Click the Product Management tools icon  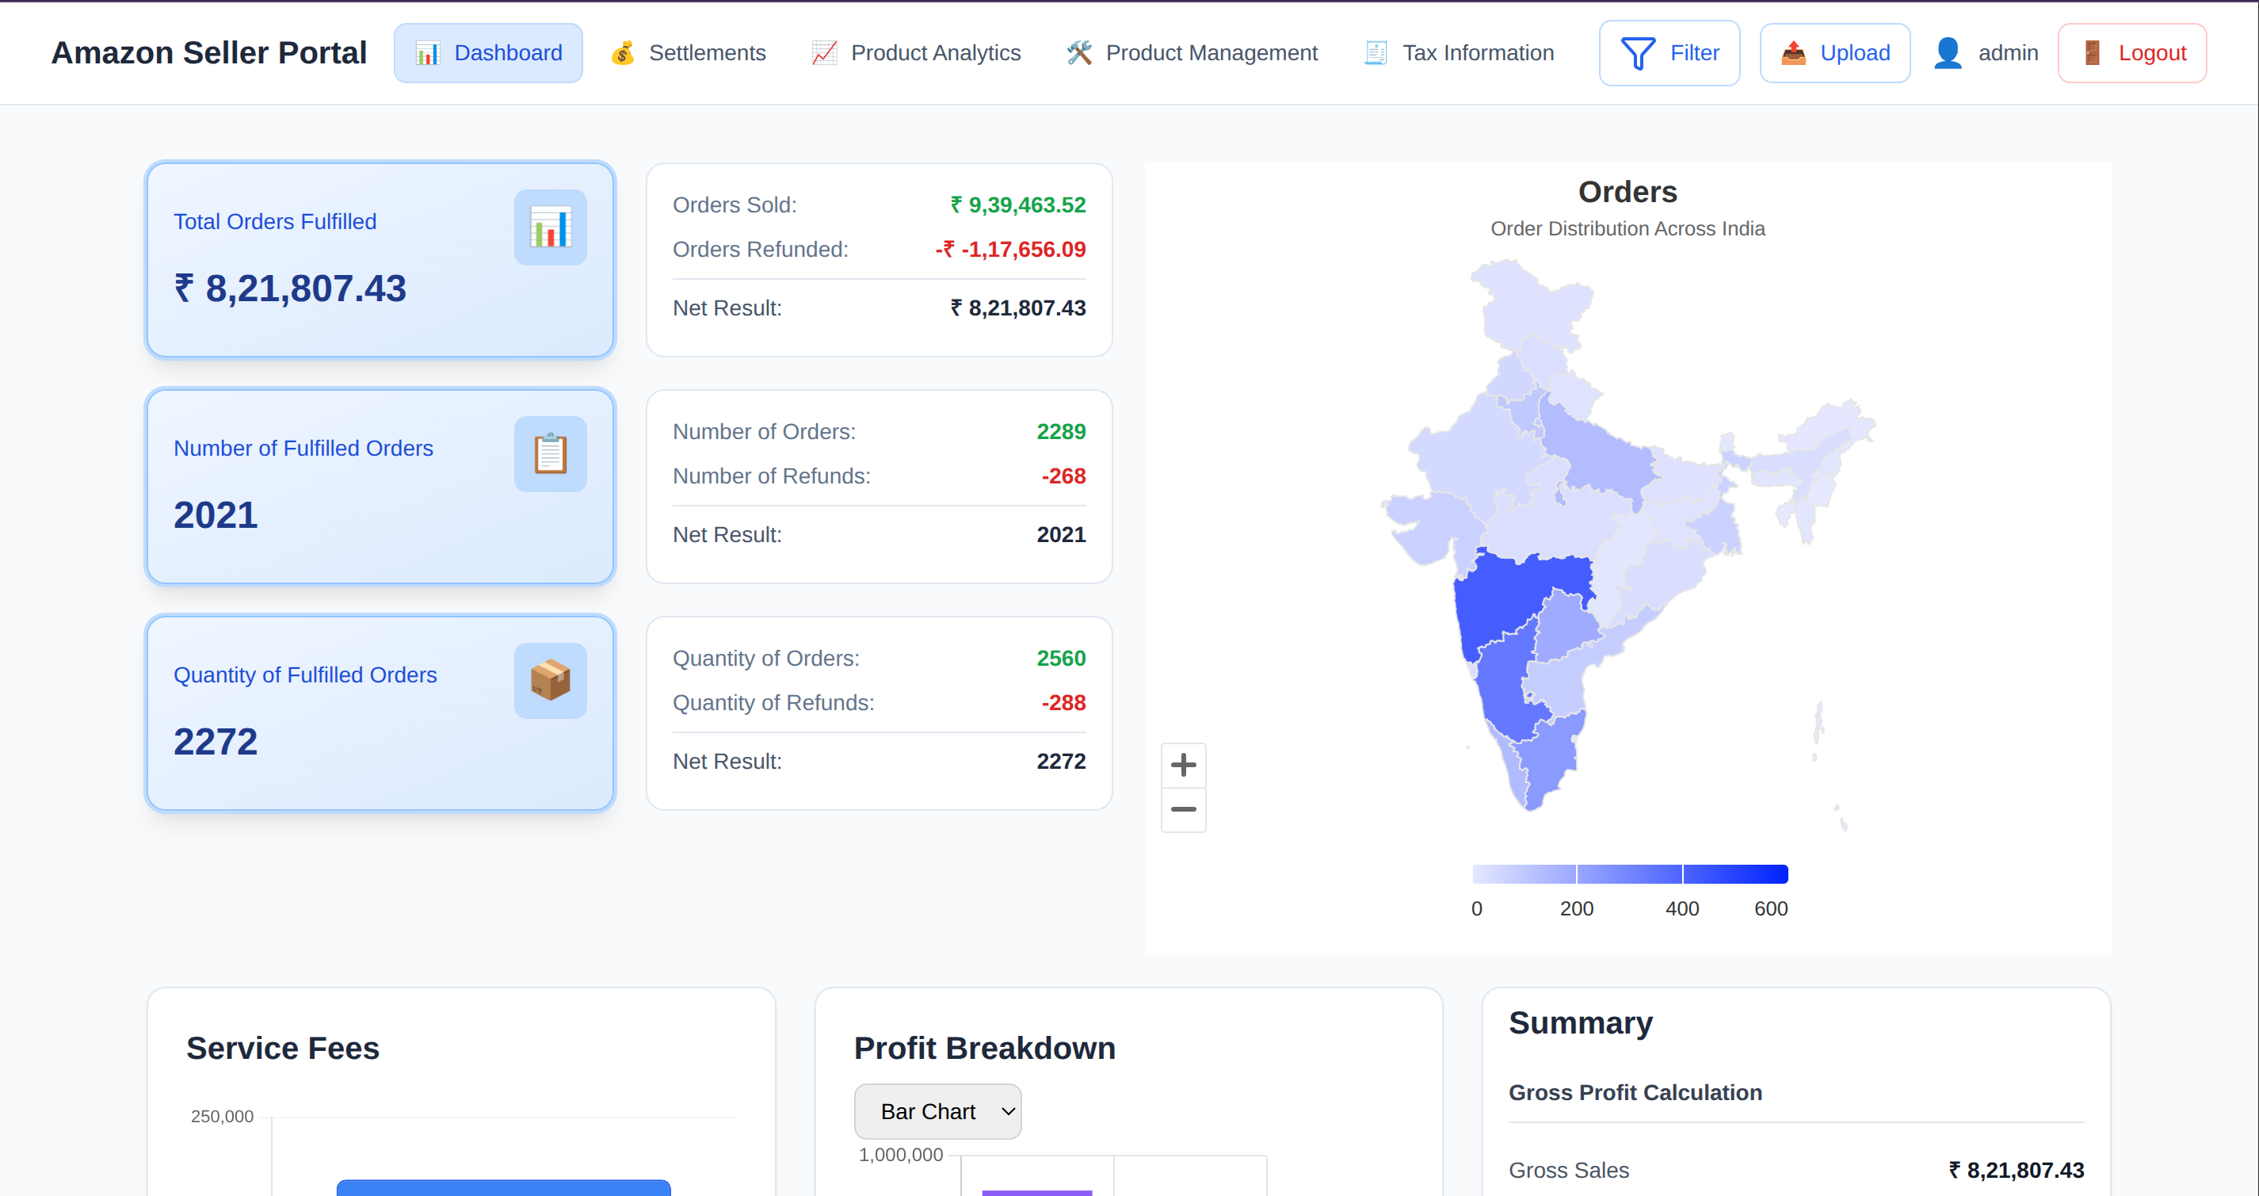click(1079, 52)
